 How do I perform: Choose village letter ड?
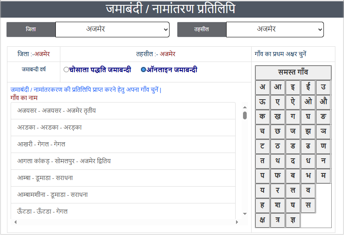coord(293,146)
